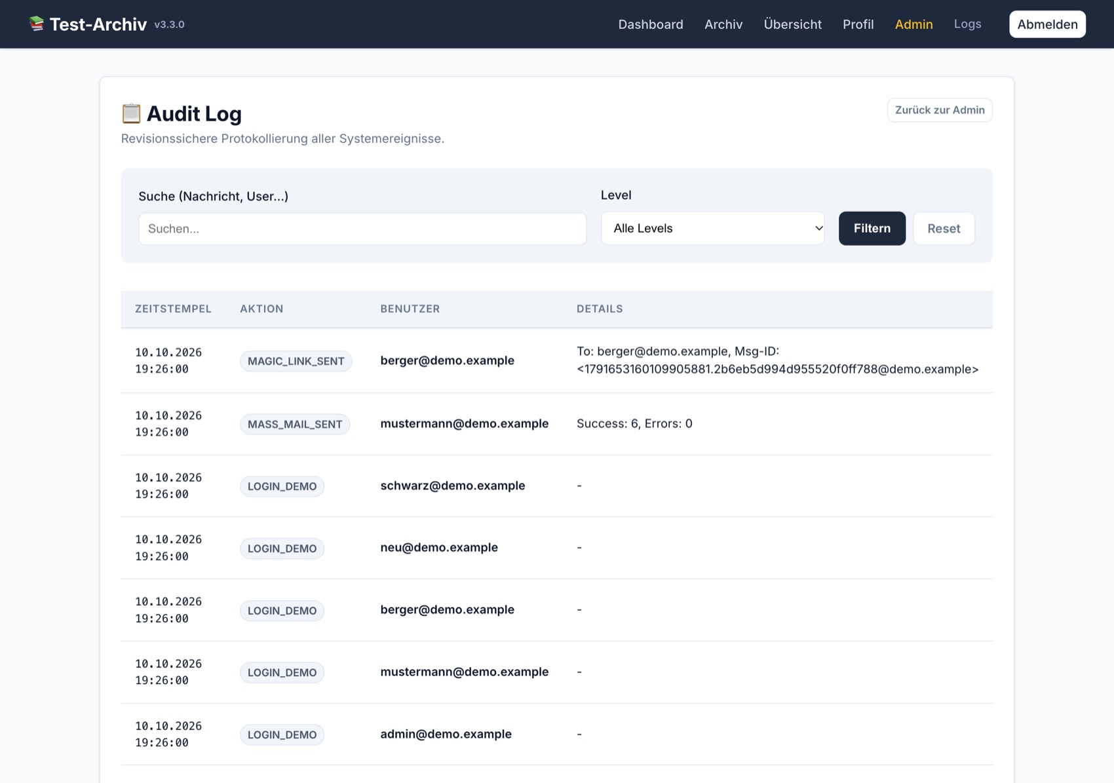This screenshot has height=783, width=1114.
Task: Click the MAGIC_LINK_SENT row timestamp
Action: point(168,360)
